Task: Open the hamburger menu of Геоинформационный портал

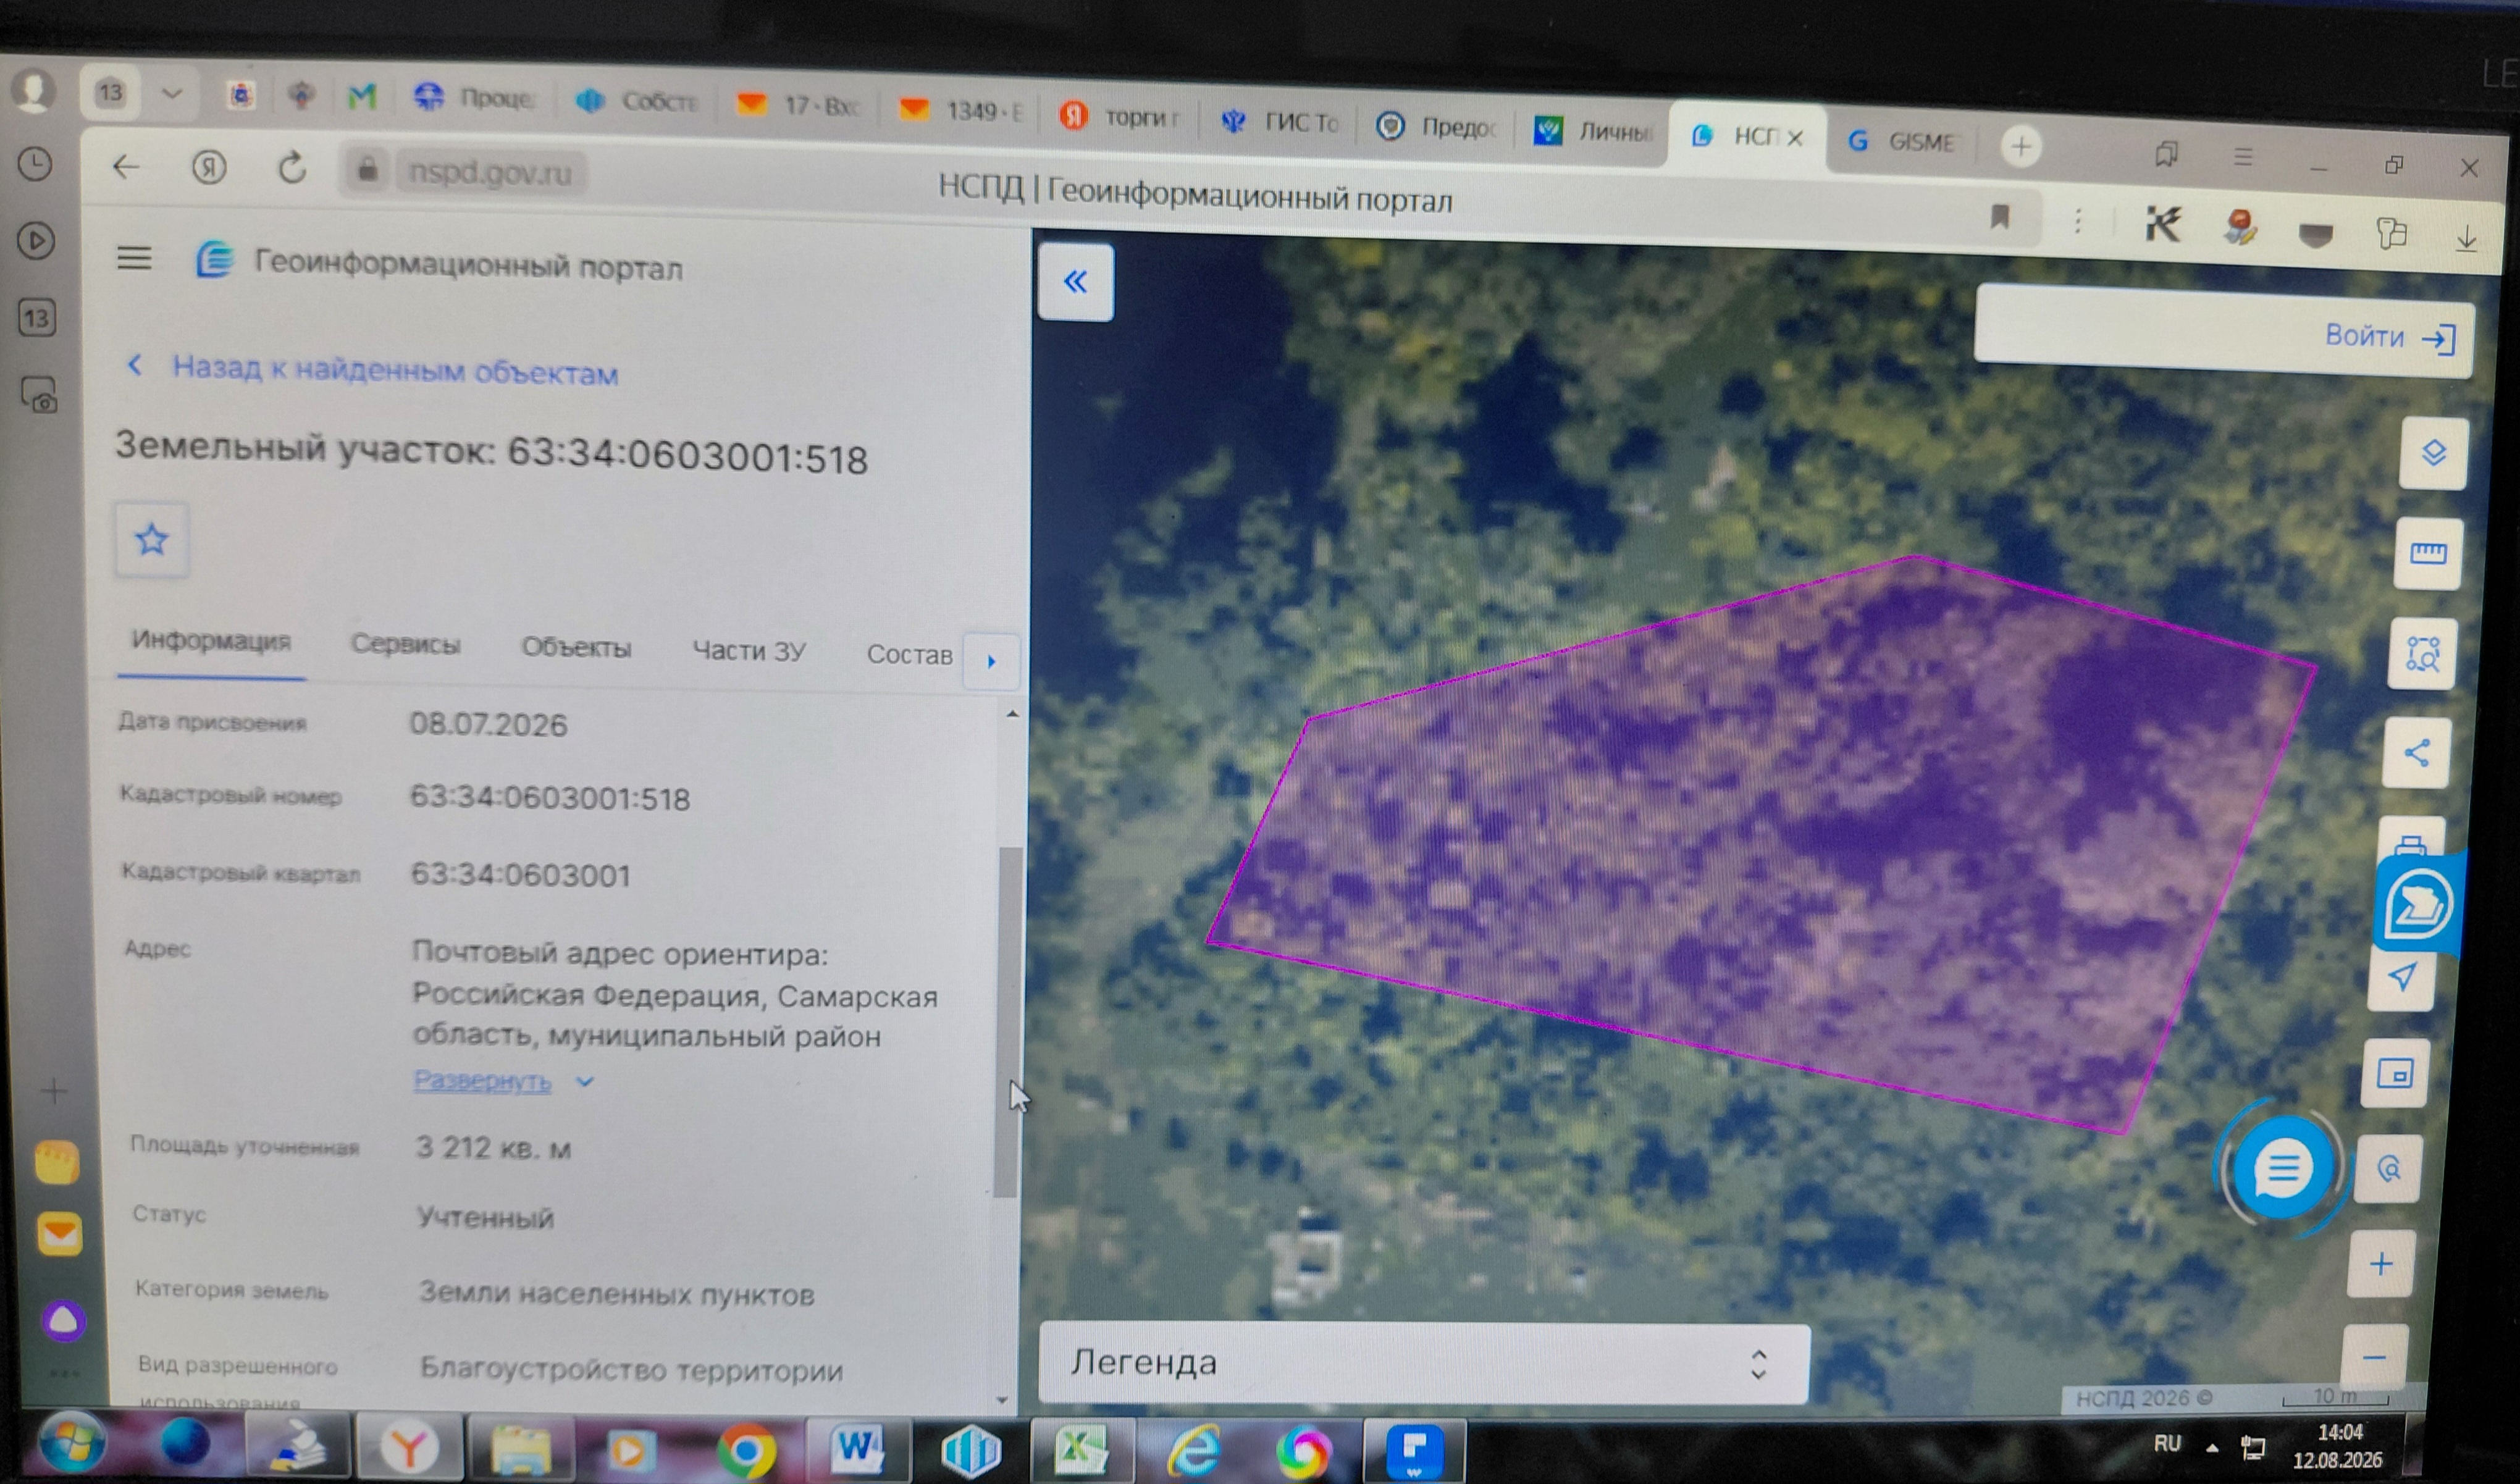Action: point(134,259)
